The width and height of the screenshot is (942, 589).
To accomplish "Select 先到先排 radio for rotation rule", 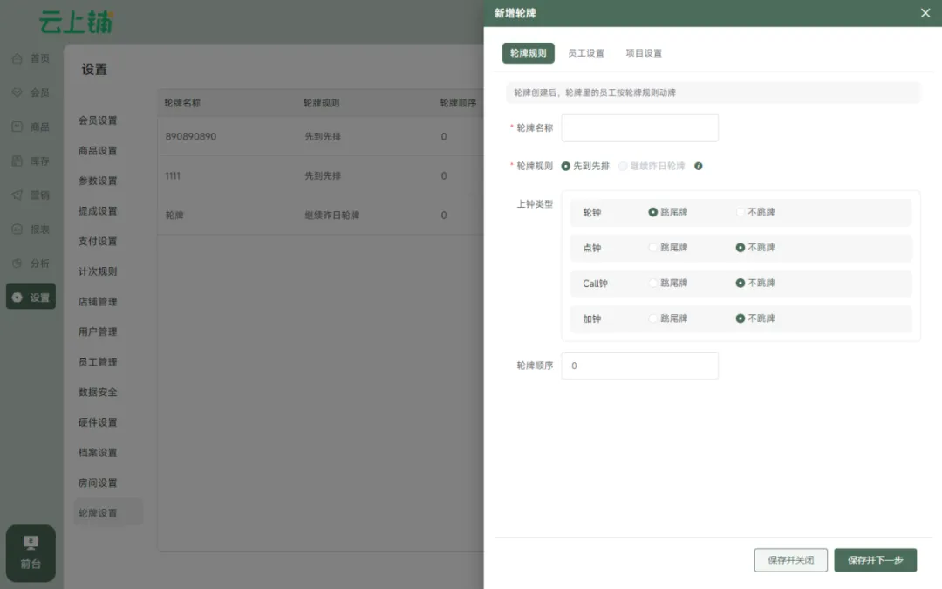I will pyautogui.click(x=566, y=166).
